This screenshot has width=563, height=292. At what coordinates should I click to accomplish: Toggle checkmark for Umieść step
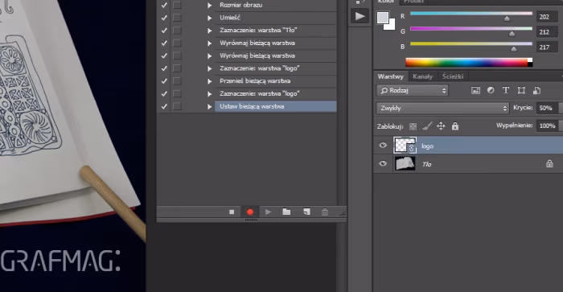[x=164, y=18]
